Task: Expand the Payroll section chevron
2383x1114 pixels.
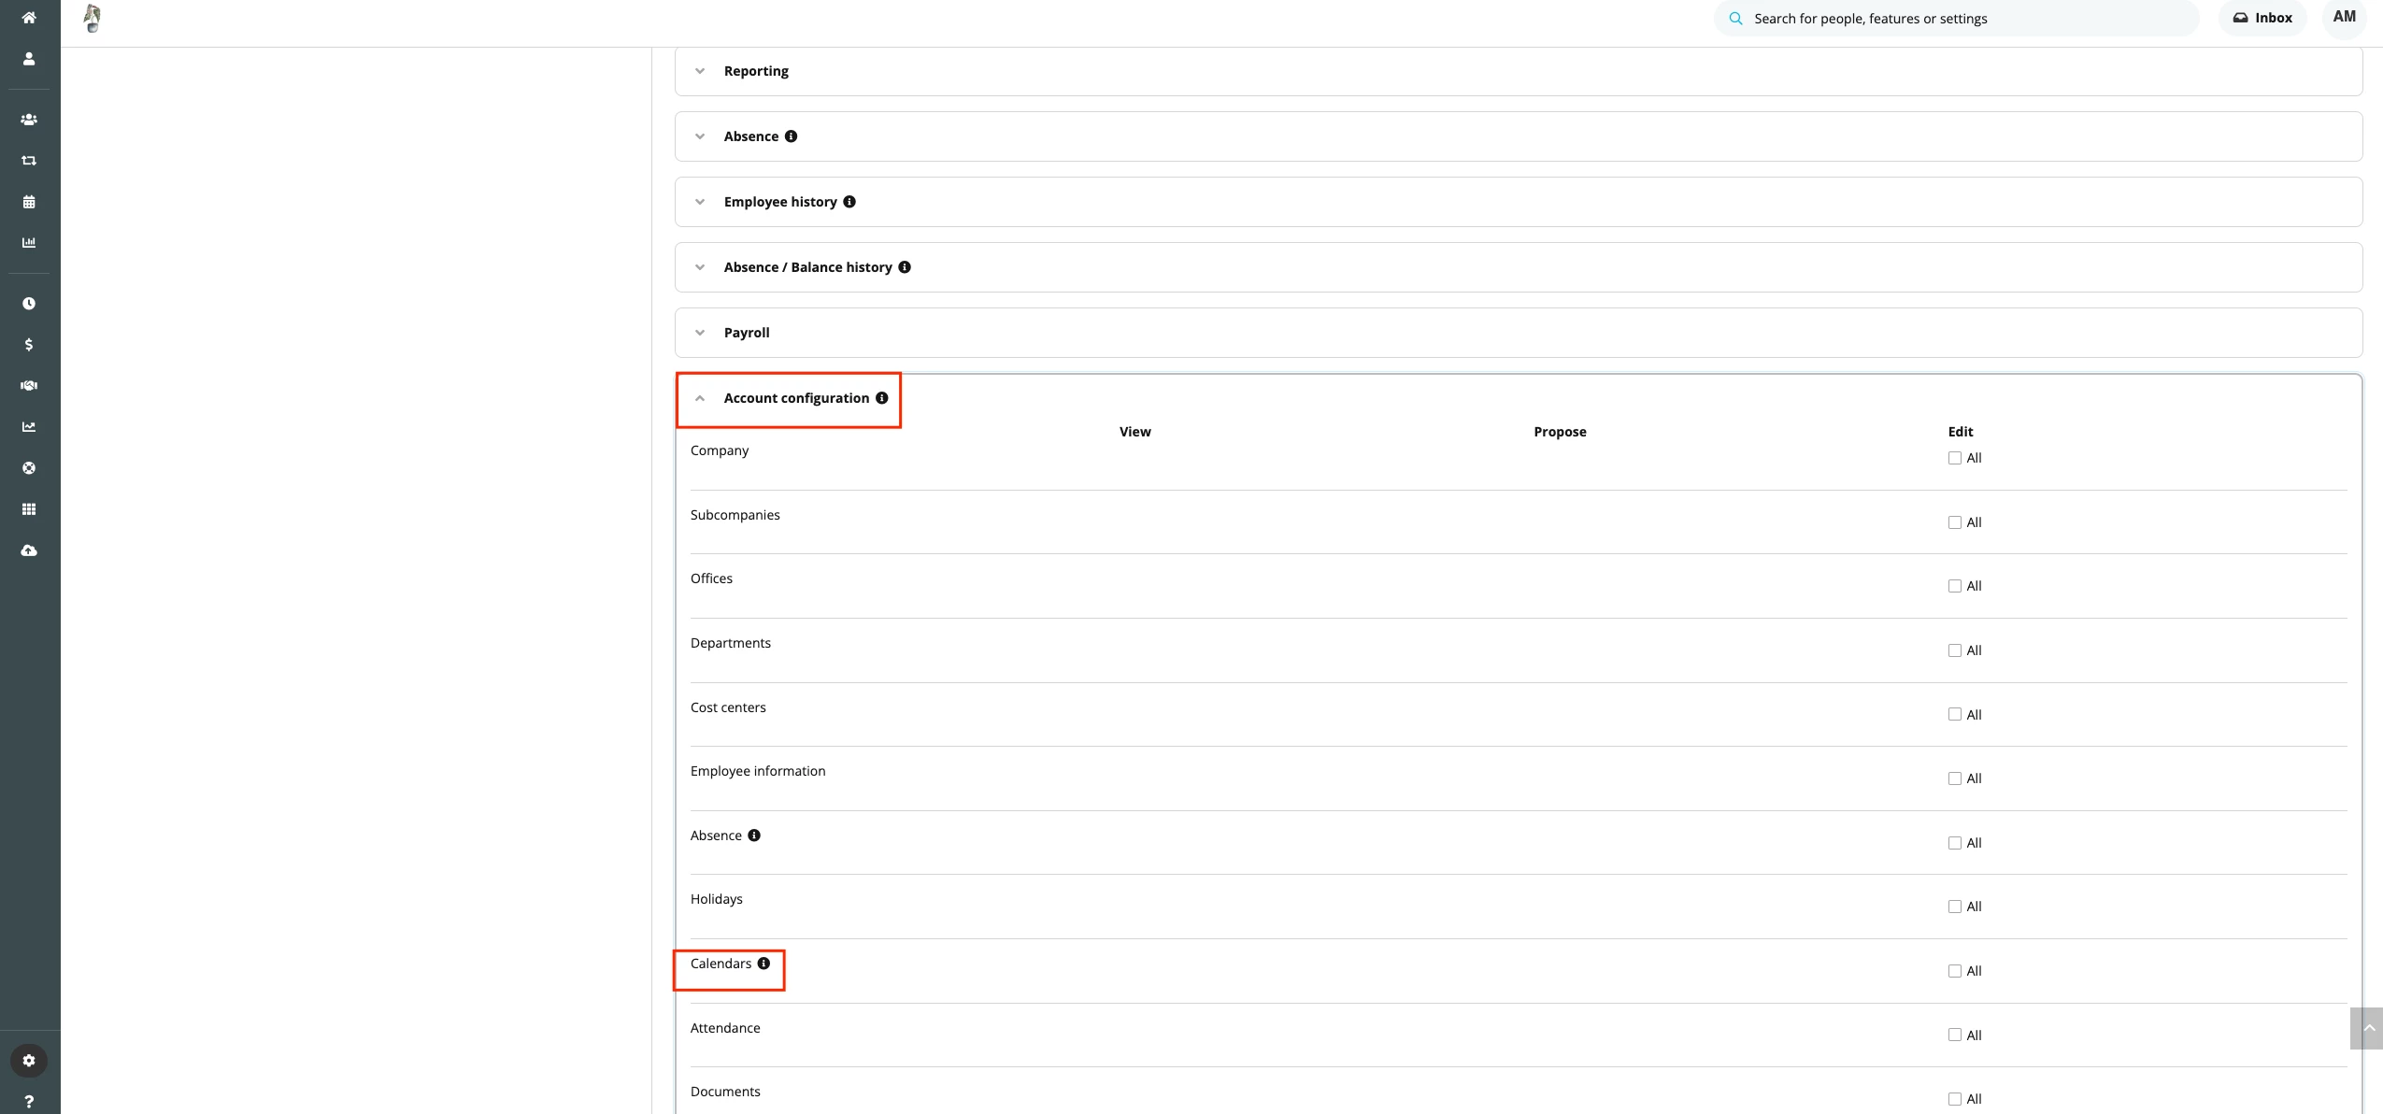Action: tap(700, 333)
